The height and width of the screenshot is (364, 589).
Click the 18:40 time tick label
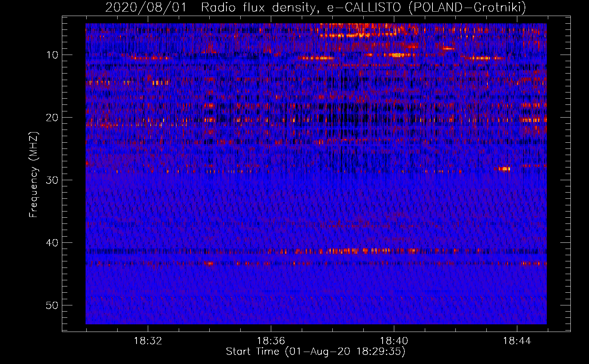[394, 341]
